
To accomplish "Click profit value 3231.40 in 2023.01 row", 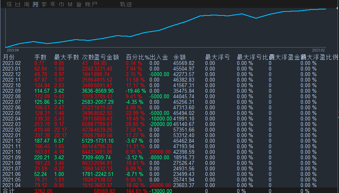I will click(103, 69).
